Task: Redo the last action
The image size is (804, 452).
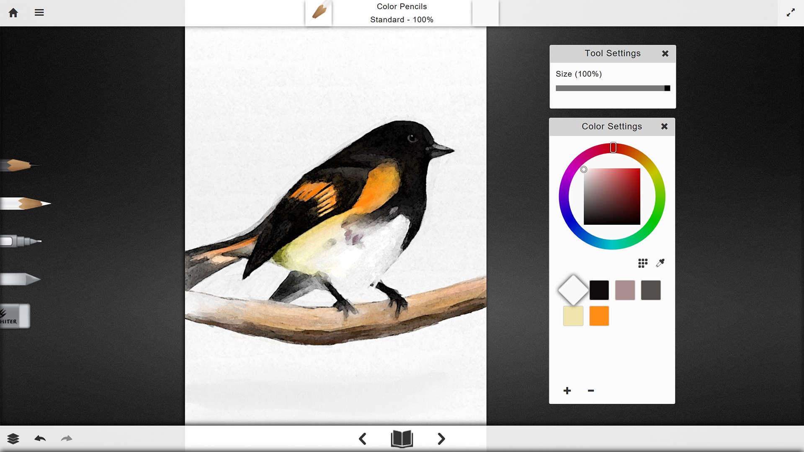Action: coord(66,439)
